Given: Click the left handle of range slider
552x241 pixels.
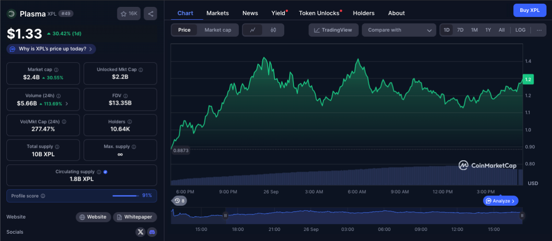Looking at the screenshot, I should [225, 215].
